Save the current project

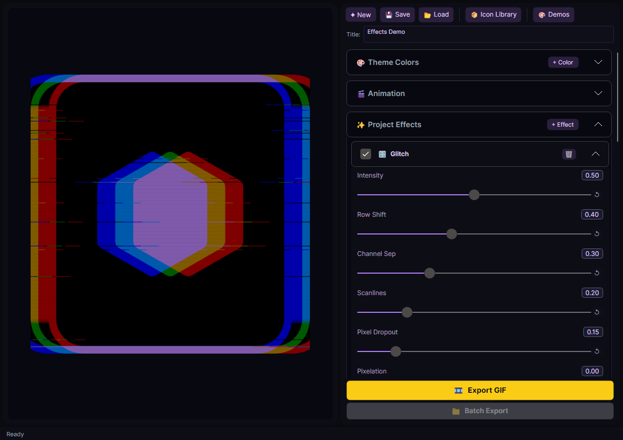tap(397, 15)
